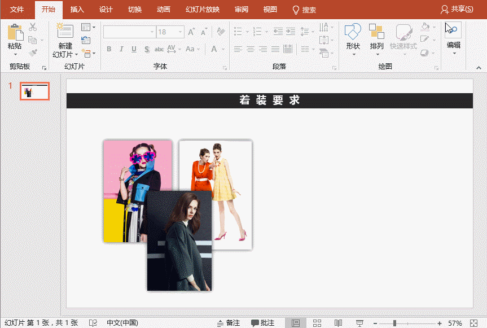Image resolution: width=487 pixels, height=328 pixels.
Task: Open the font name dropdown
Action: pos(151,32)
